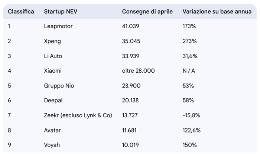260x154 pixels.
Task: Select the 273% variation value
Action: [x=189, y=41]
